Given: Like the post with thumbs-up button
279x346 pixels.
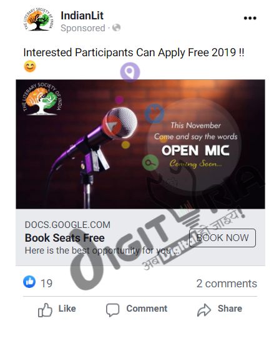Looking at the screenshot, I should (57, 309).
